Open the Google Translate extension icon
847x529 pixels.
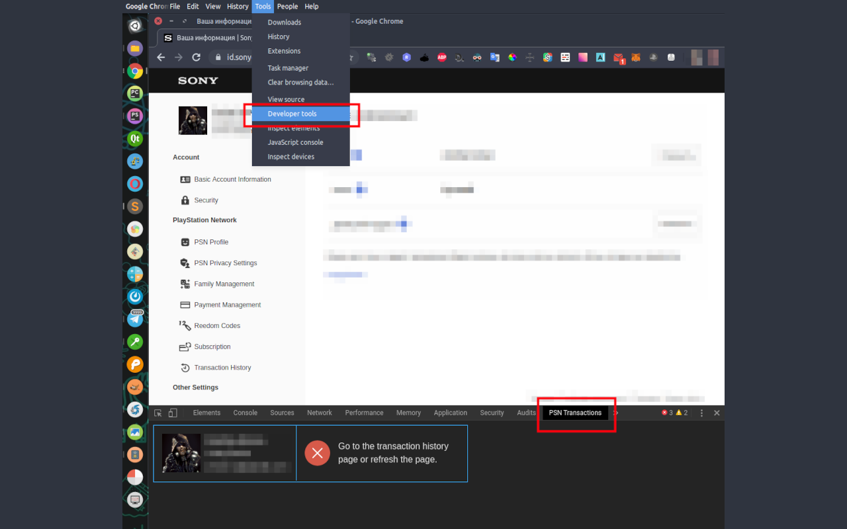click(495, 58)
